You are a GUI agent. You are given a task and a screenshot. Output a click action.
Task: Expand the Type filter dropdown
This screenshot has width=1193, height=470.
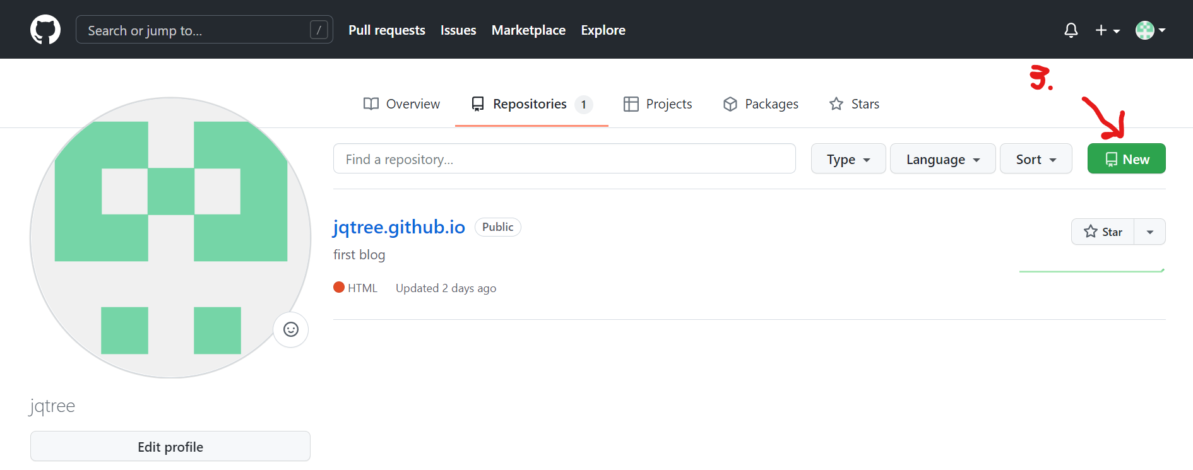848,158
